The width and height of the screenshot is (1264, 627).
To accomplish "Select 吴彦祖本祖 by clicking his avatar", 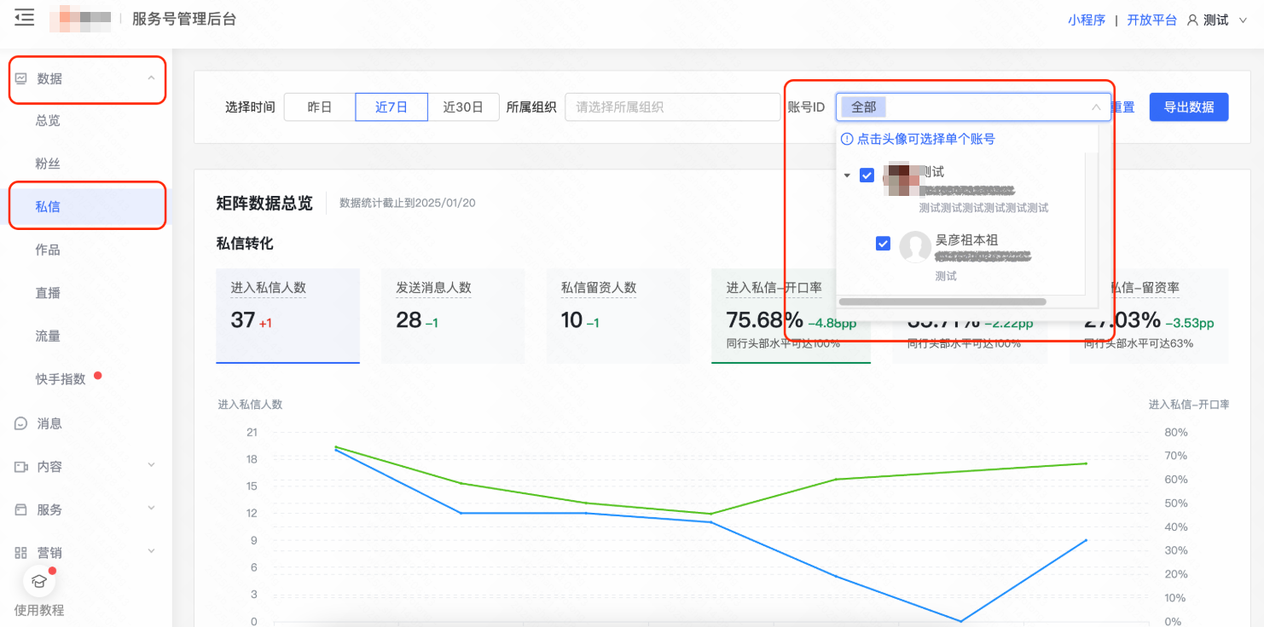I will (915, 248).
